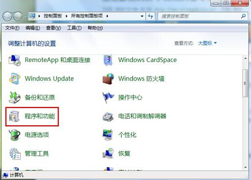The height and width of the screenshot is (180, 251).
Task: Open the 电源选项 battery icon
Action: tap(15, 135)
